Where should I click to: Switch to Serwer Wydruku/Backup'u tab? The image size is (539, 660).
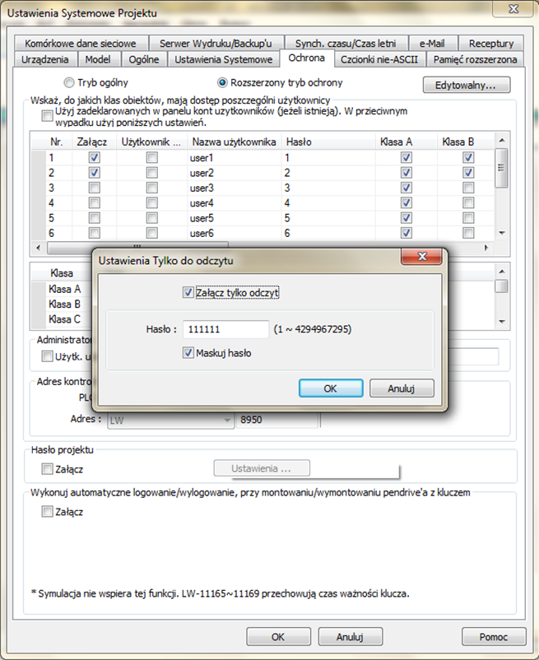pos(216,44)
